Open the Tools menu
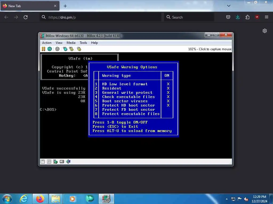The image size is (273, 204). coord(83,43)
